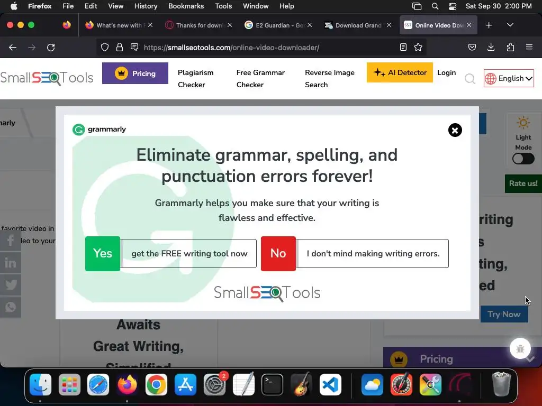Image resolution: width=542 pixels, height=406 pixels.
Task: Open the Tools menu
Action: pos(223,6)
